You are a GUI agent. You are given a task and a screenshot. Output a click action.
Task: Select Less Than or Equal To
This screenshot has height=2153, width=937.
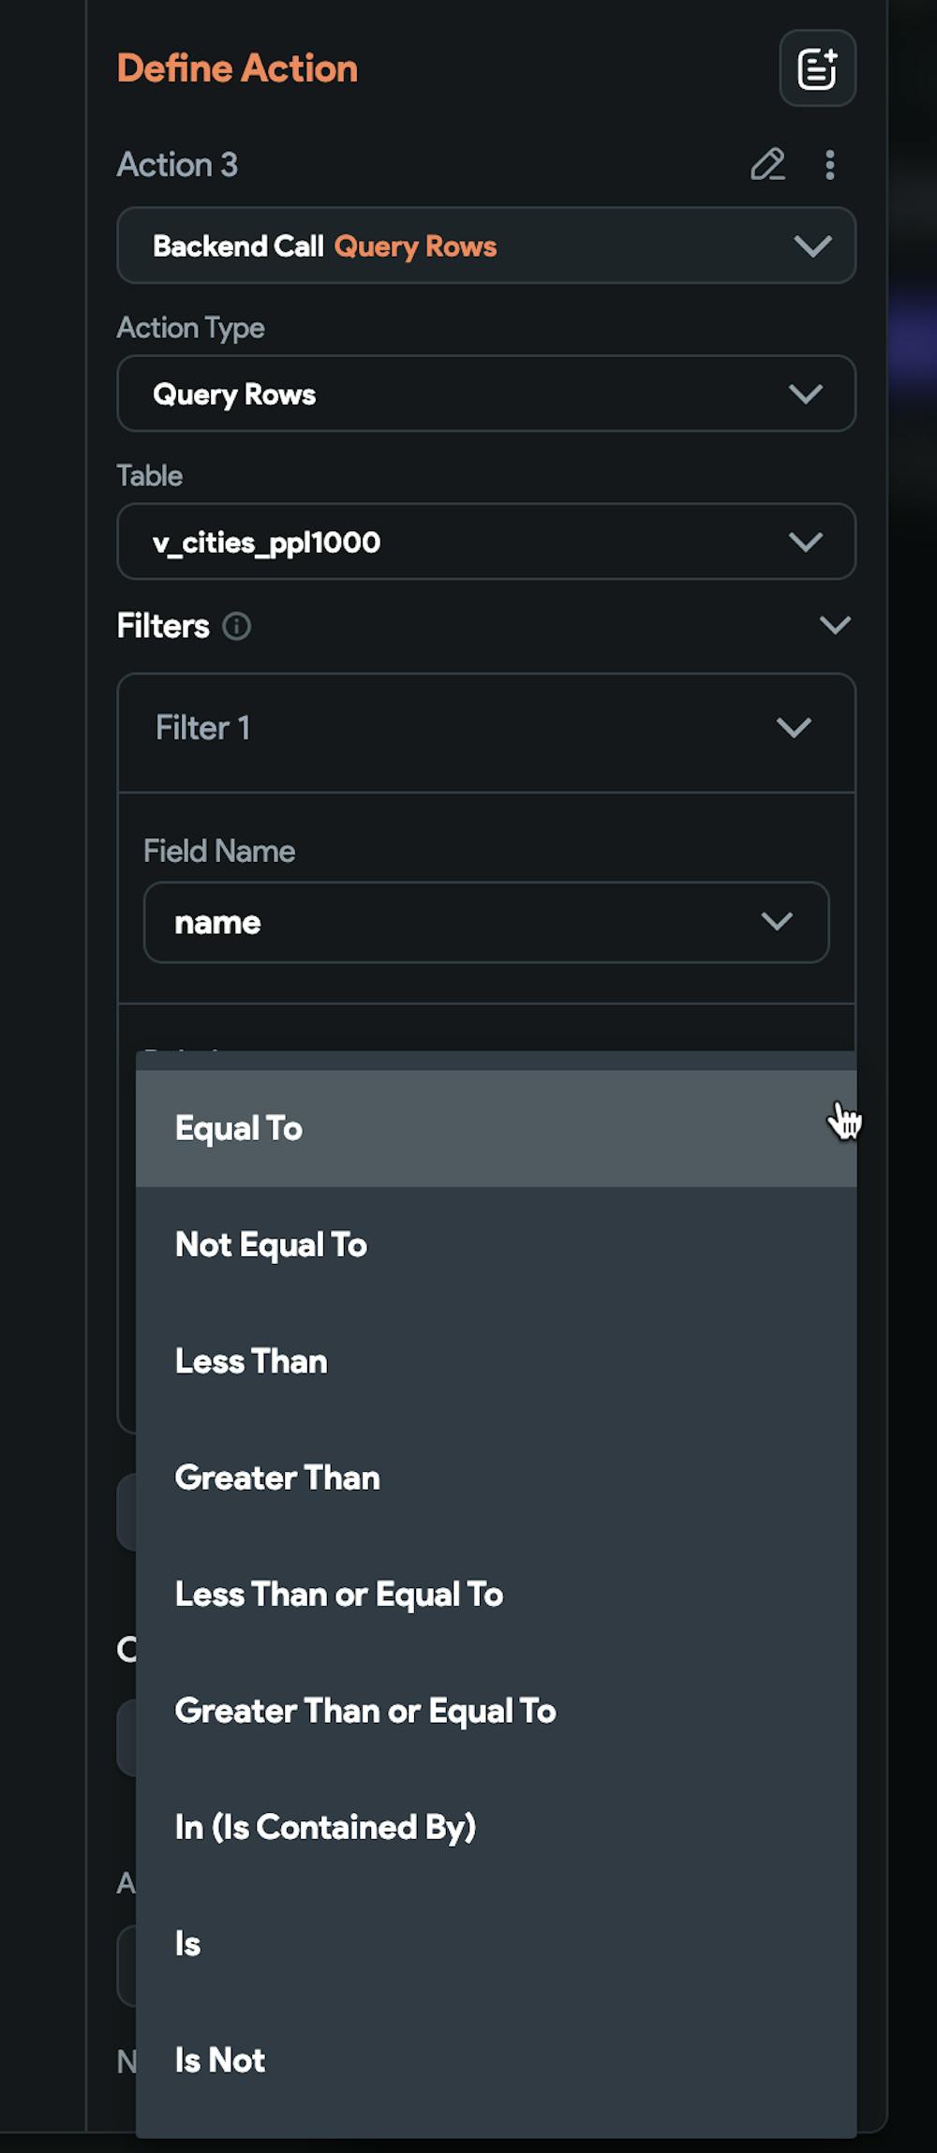496,1595
